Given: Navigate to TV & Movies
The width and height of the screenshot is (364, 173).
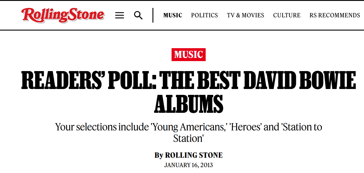Looking at the screenshot, I should (x=246, y=15).
